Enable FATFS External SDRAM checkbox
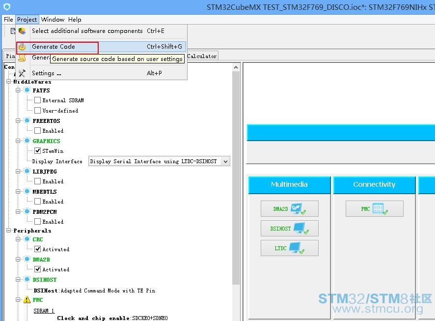435x321 pixels. pos(37,100)
